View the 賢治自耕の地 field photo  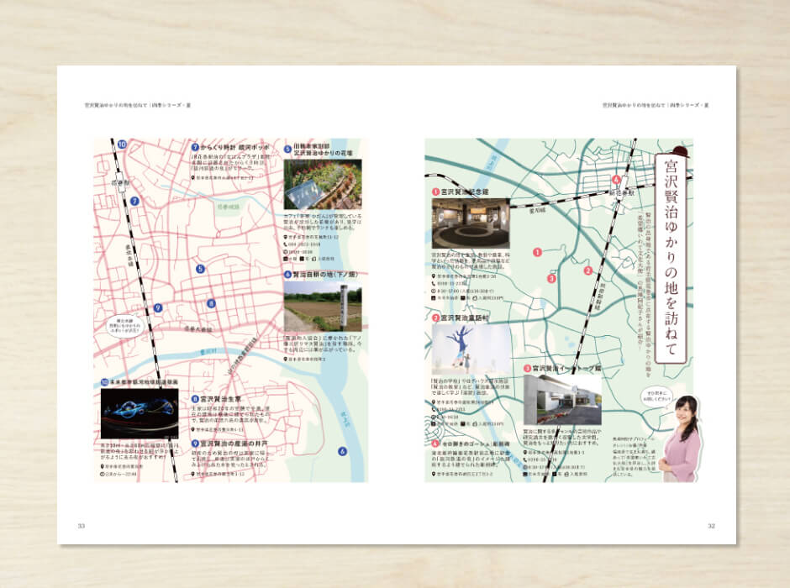coord(323,306)
